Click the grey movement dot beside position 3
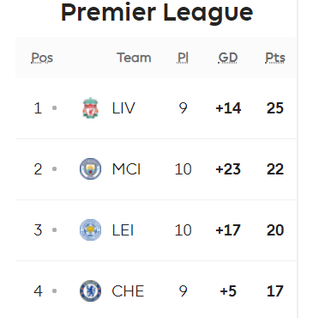Viewport: 325px width, 318px height. pos(54,230)
